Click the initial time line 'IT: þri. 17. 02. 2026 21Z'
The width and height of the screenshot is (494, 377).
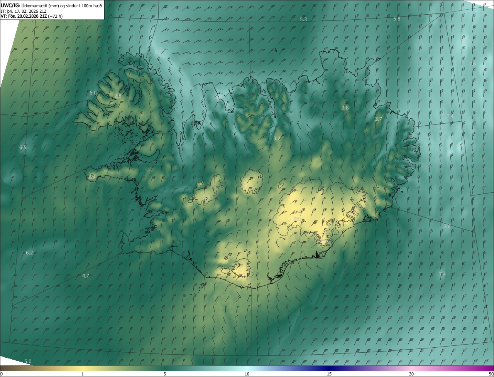[x=24, y=11]
